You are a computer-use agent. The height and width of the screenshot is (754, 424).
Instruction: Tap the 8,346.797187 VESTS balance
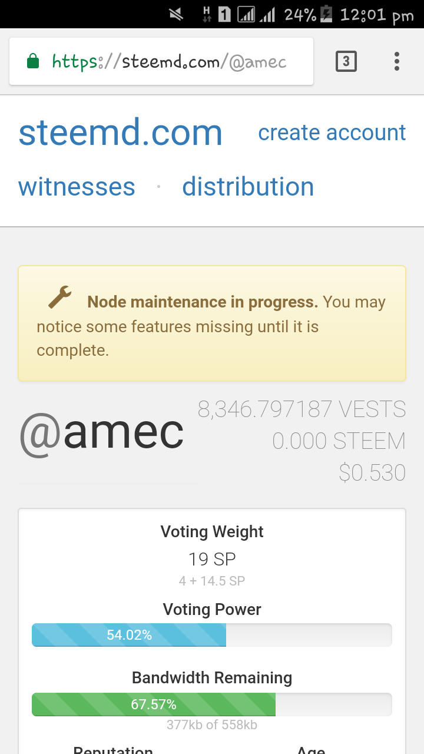tap(302, 409)
